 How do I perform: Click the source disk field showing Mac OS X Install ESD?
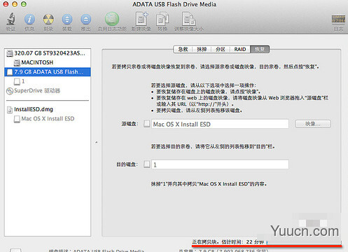(220, 124)
